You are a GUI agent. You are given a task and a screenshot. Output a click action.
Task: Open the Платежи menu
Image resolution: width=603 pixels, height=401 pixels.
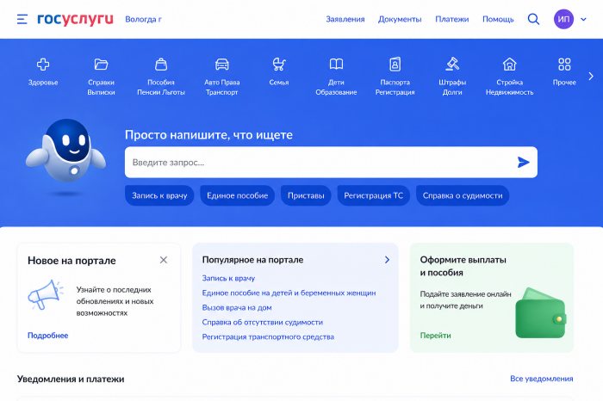pos(452,19)
